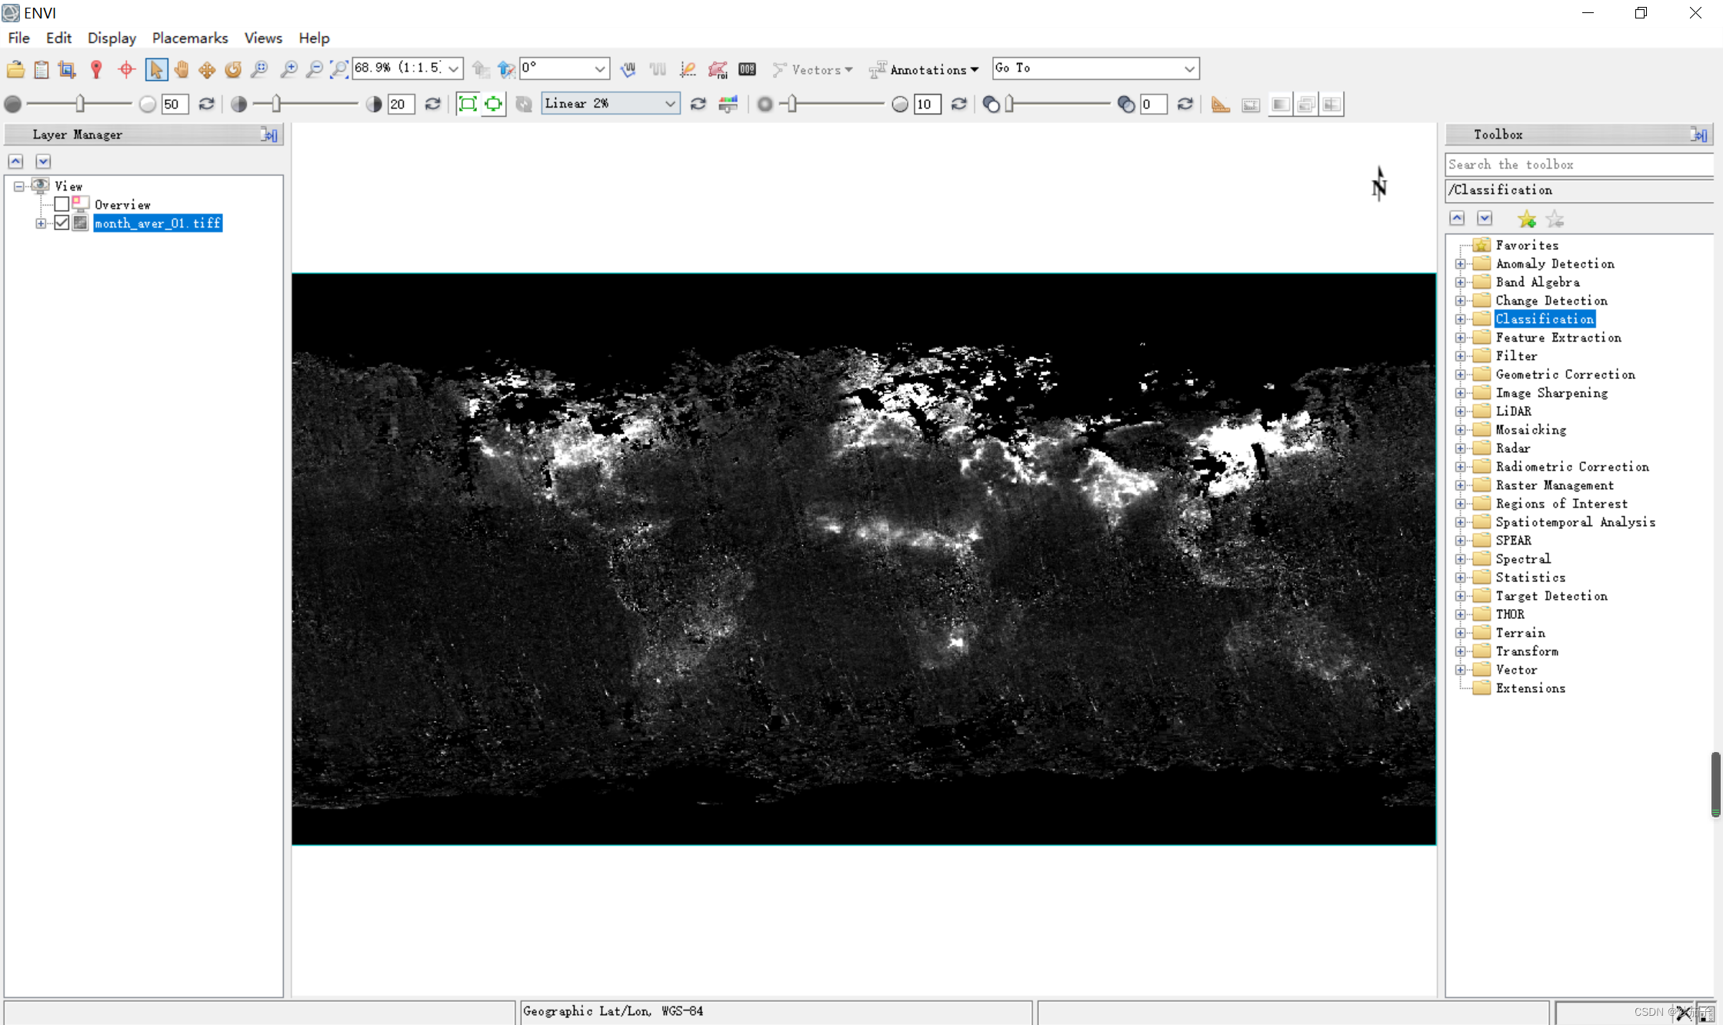Expand the Classification toolbox folder
This screenshot has width=1723, height=1025.
1460,319
